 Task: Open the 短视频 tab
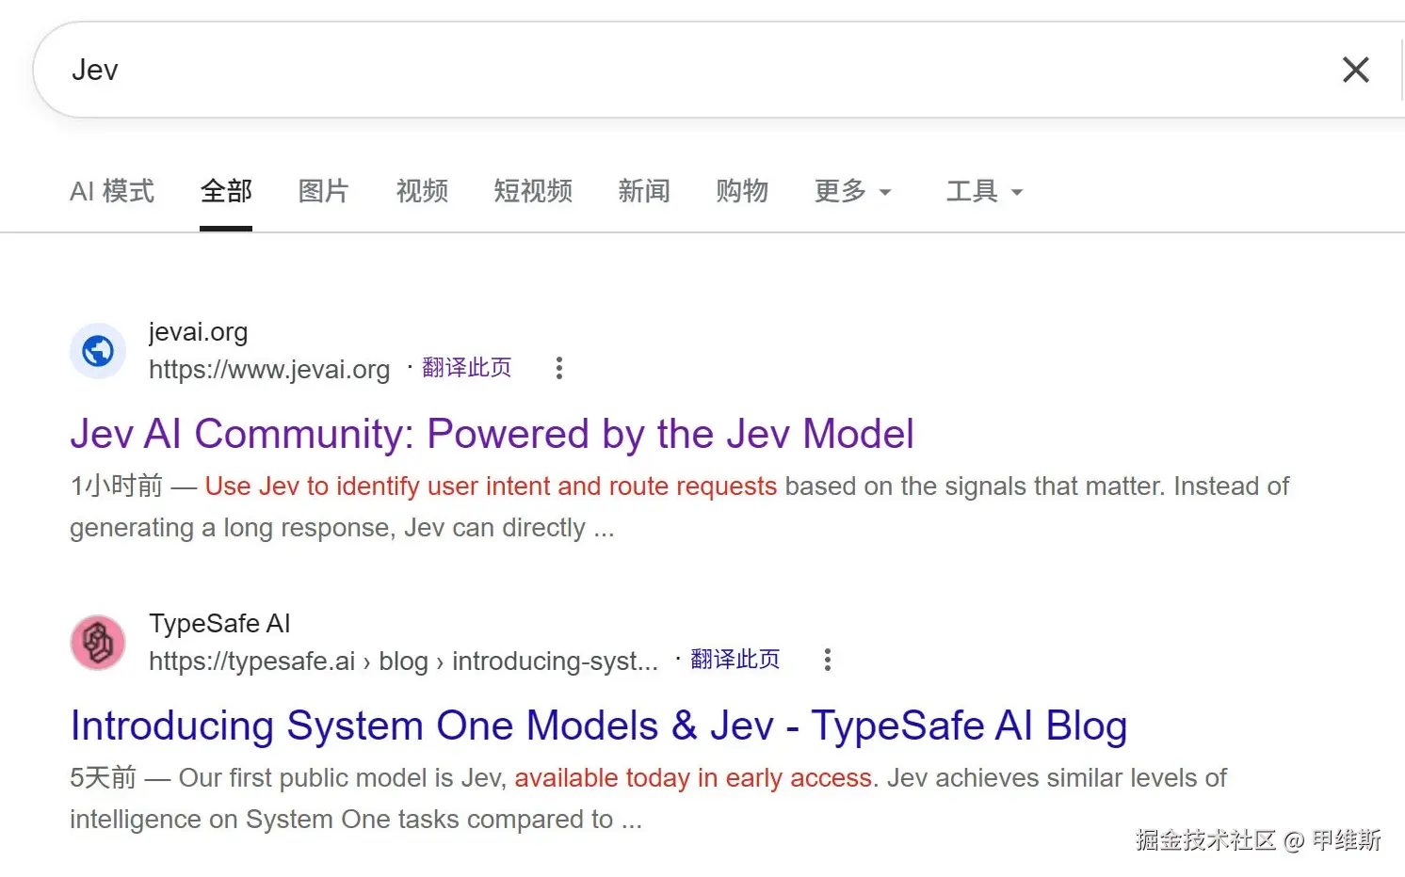tap(533, 191)
